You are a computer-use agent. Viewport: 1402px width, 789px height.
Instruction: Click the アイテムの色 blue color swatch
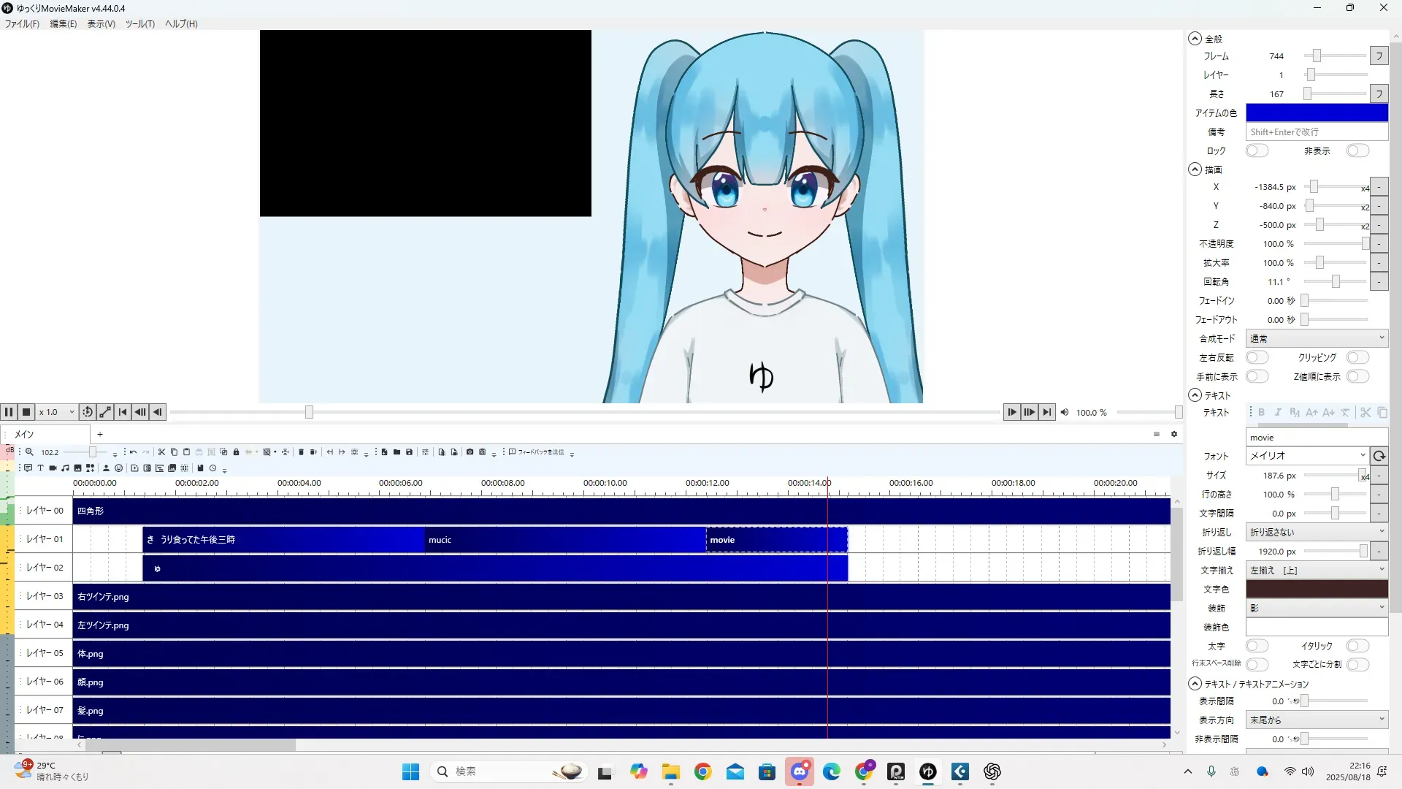click(x=1316, y=113)
